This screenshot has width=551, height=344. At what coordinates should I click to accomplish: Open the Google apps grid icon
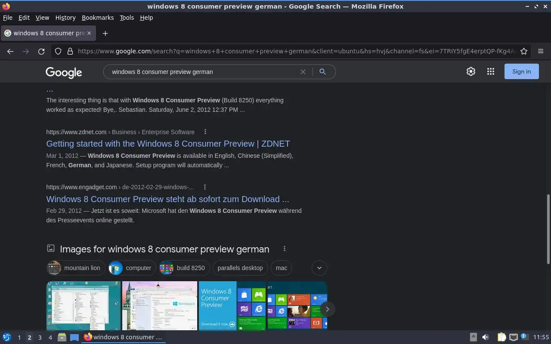pyautogui.click(x=491, y=71)
